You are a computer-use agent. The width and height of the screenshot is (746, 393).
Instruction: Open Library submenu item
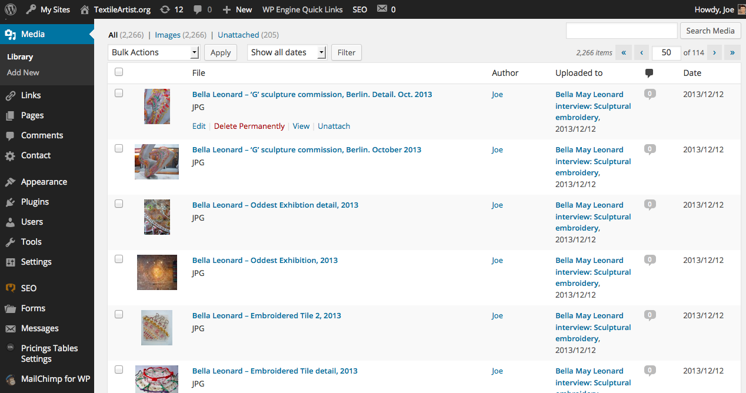click(20, 57)
